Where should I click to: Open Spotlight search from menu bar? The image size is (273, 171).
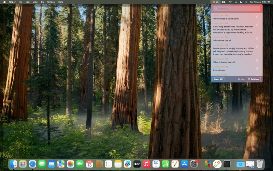coord(236,2)
